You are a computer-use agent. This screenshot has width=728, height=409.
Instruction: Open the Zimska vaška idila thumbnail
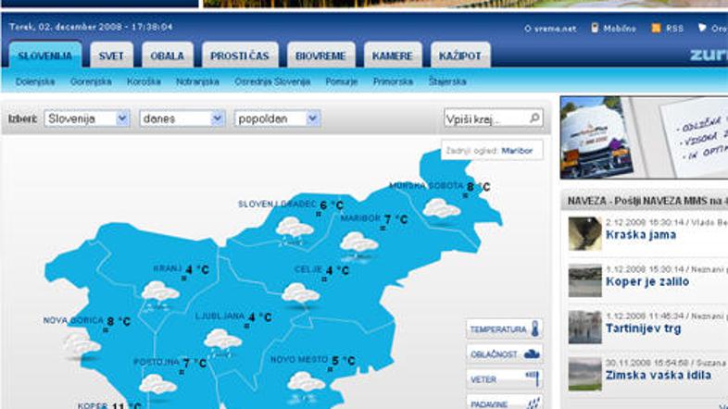coord(585,374)
